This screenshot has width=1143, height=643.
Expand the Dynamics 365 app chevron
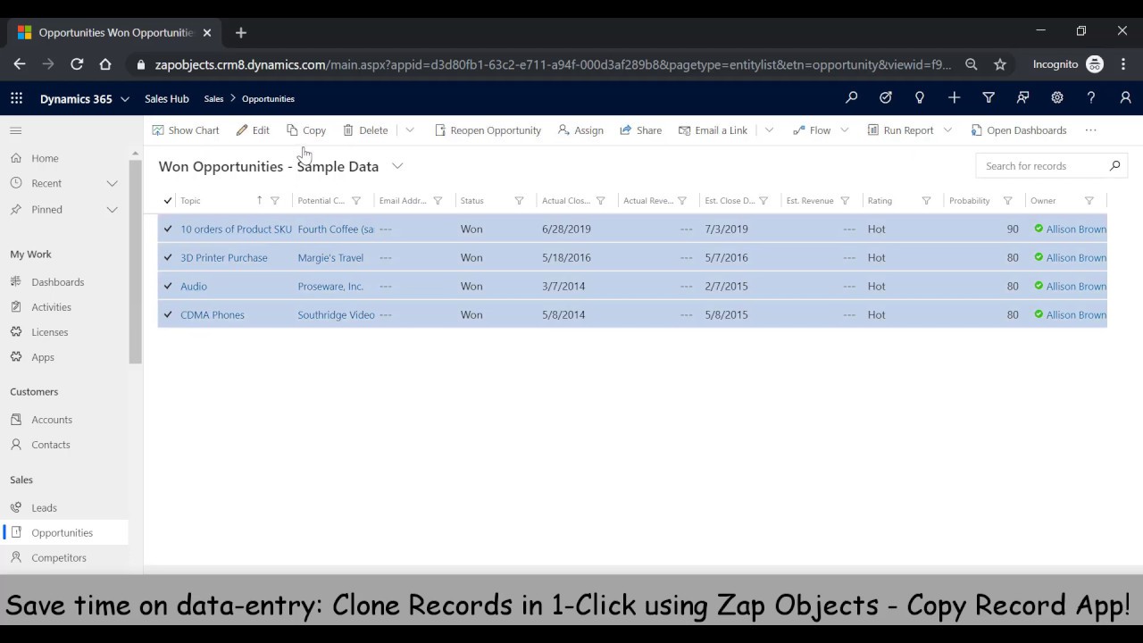click(125, 99)
